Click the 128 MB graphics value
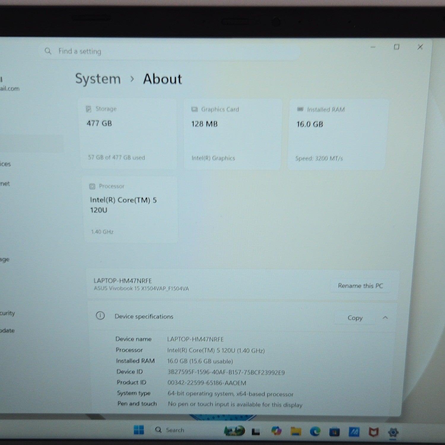Screen dimensions: 445x445 204,124
